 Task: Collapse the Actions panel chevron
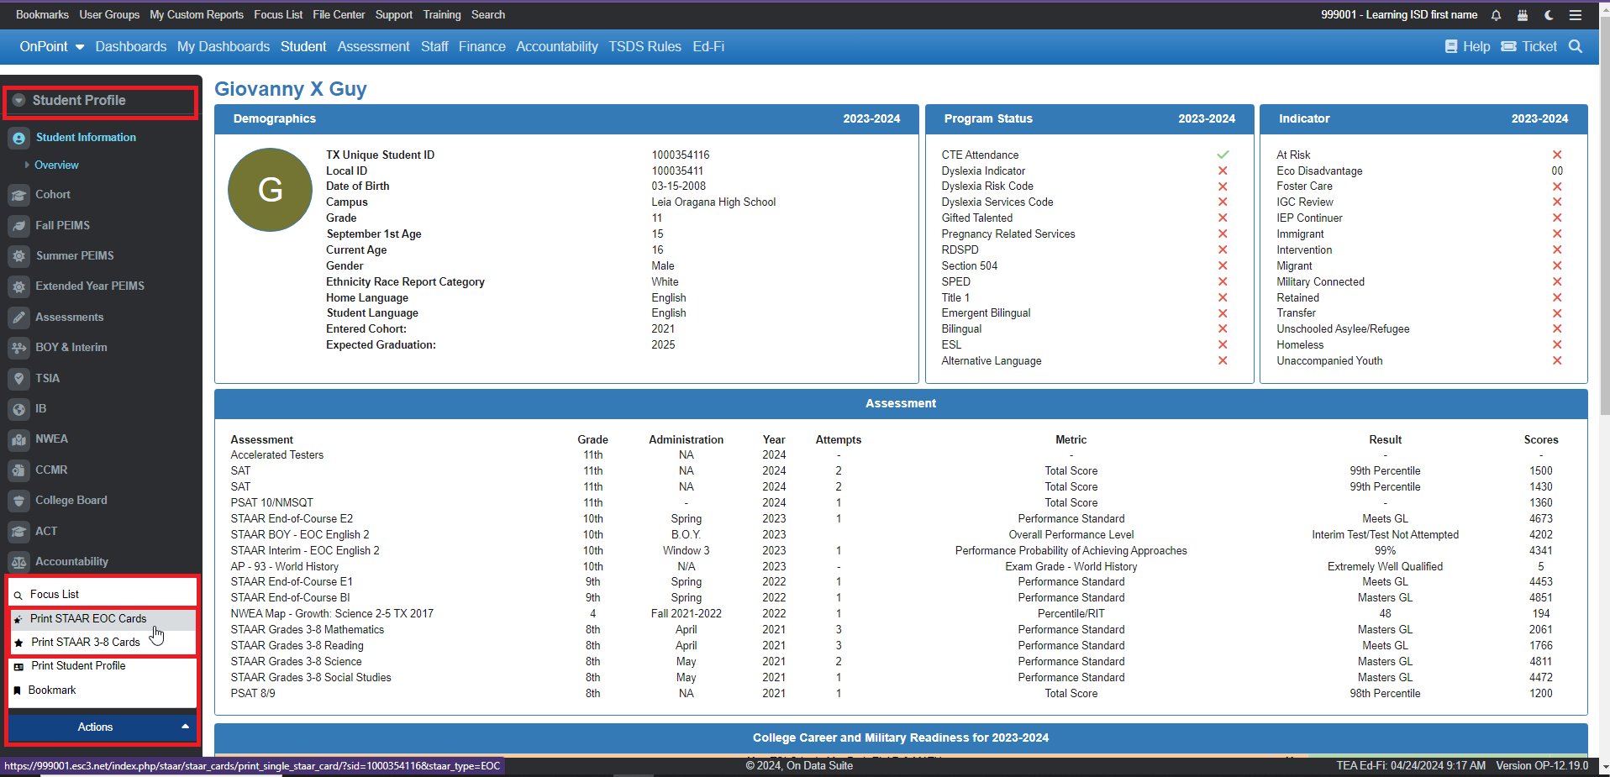point(185,727)
